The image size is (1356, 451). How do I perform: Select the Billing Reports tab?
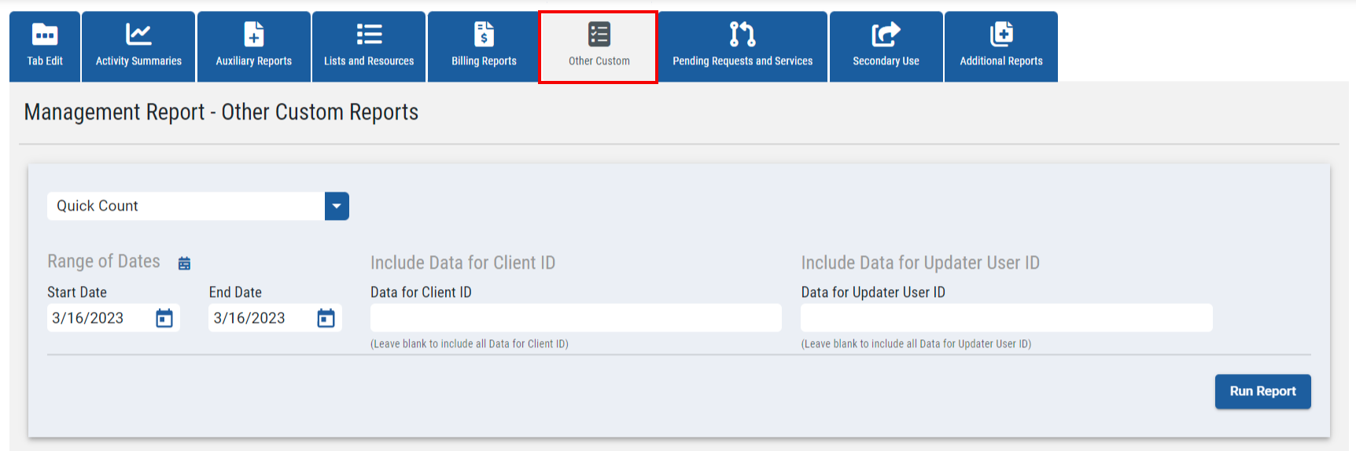click(x=484, y=46)
